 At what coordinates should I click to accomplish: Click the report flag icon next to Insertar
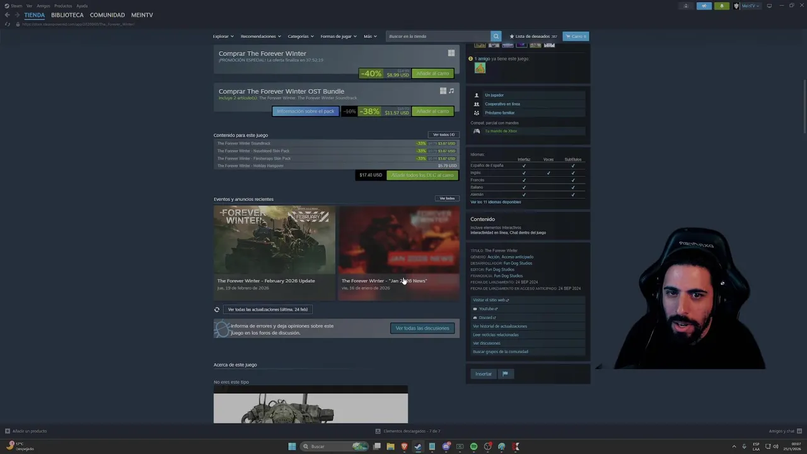(505, 374)
